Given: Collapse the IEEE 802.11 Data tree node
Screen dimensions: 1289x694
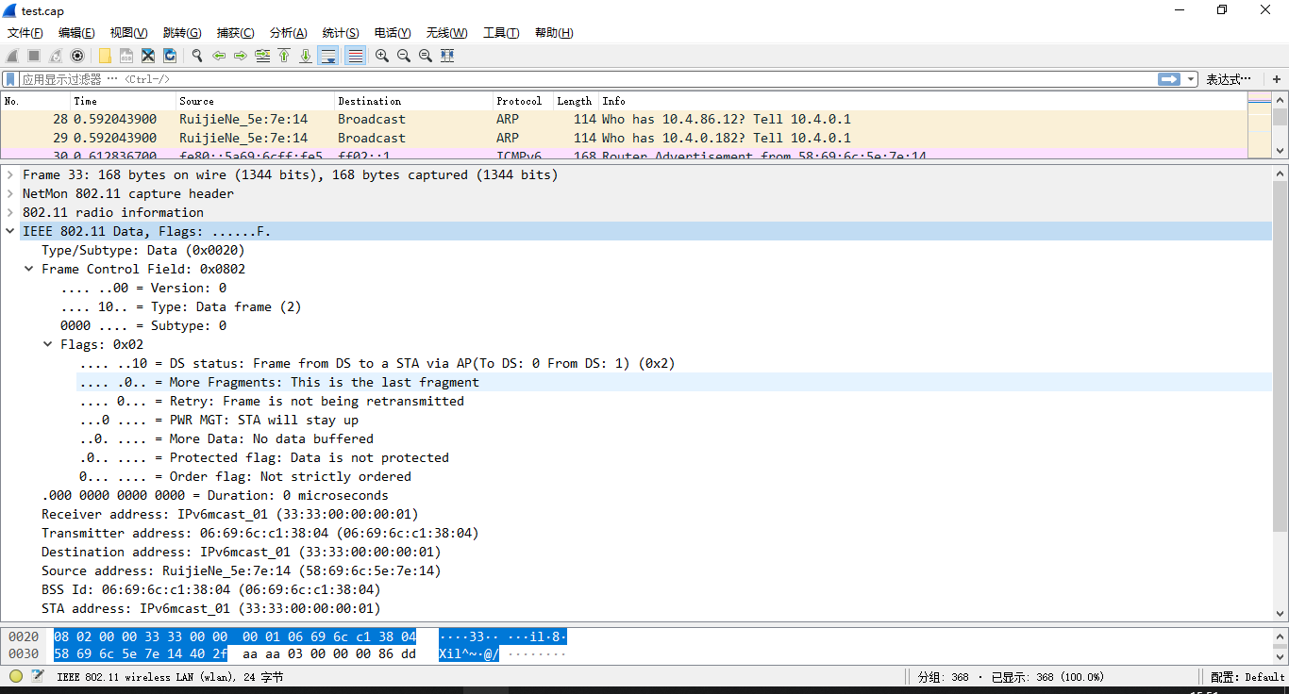Looking at the screenshot, I should [9, 230].
